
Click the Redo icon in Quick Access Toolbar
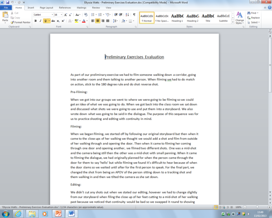(19, 2)
